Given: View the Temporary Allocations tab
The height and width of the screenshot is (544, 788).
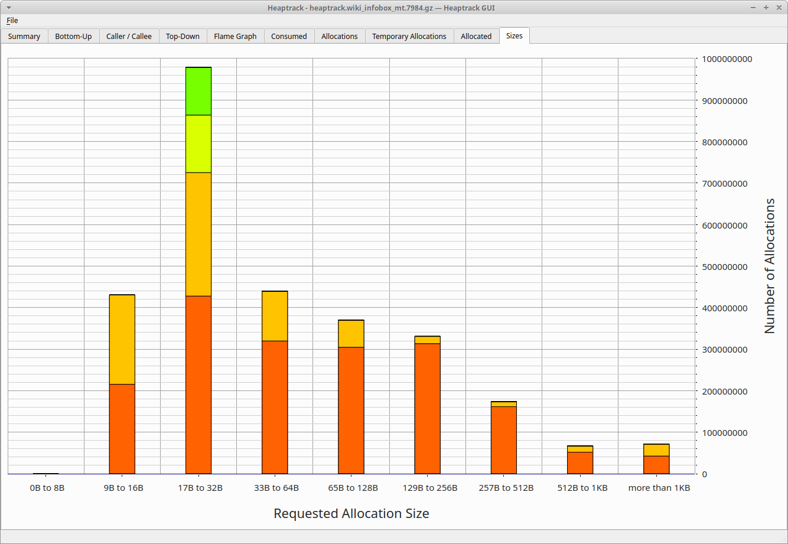Looking at the screenshot, I should (409, 36).
